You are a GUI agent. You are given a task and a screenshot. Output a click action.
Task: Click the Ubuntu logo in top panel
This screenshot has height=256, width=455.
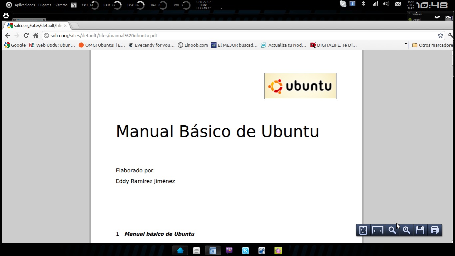pyautogui.click(x=9, y=5)
